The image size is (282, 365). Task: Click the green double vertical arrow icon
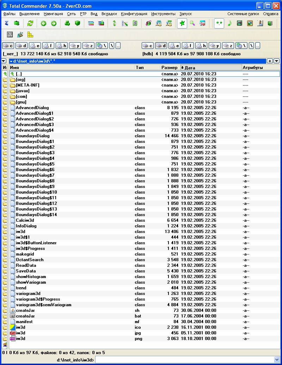coord(115,23)
